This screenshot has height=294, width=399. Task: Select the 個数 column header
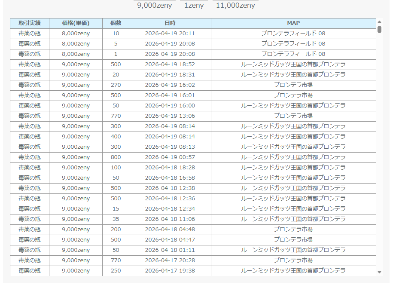pos(116,23)
